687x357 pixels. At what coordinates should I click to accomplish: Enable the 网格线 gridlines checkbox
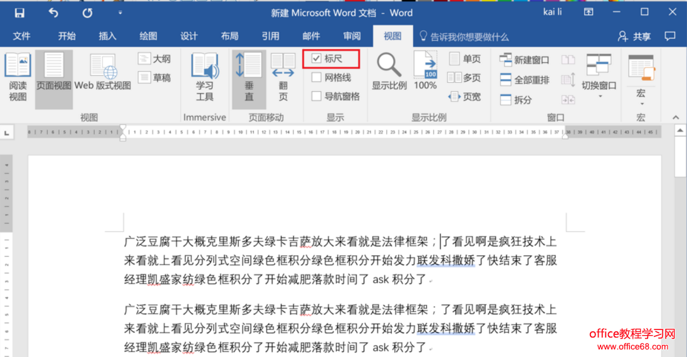coord(317,78)
